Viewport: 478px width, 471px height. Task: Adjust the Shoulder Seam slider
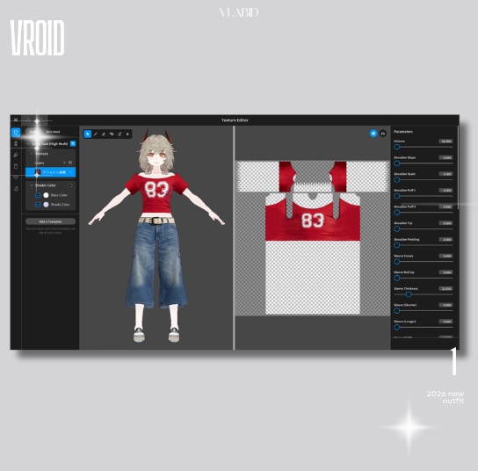tap(424, 180)
